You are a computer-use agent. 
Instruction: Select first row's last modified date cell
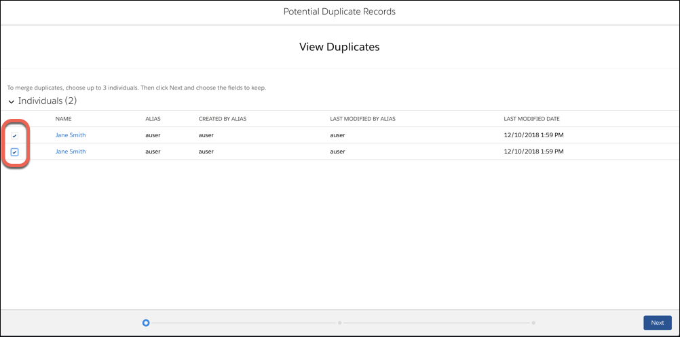[534, 135]
